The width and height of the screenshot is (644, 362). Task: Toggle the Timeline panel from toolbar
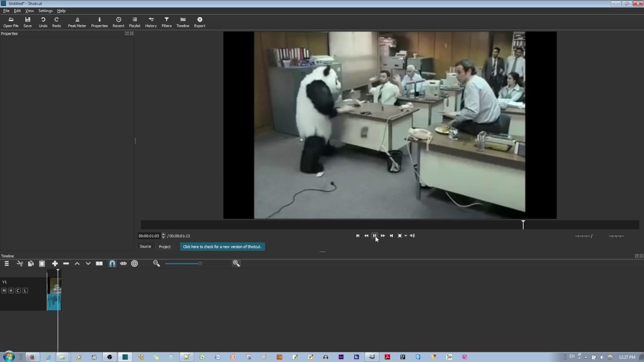(183, 22)
